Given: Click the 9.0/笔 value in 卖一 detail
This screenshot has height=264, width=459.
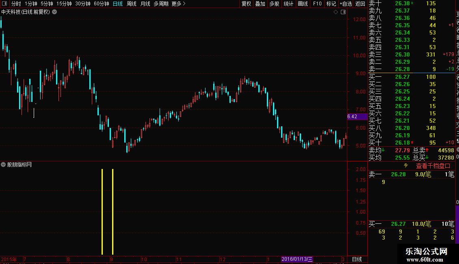Looking at the screenshot, I should (x=423, y=174).
